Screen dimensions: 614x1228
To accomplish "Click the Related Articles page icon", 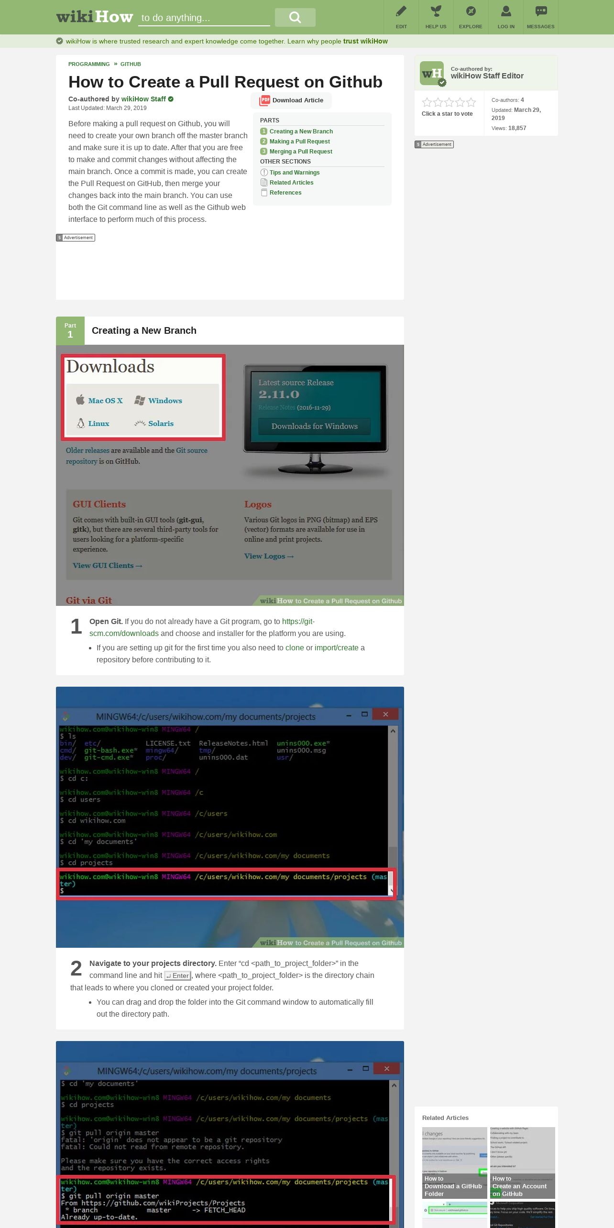I will (x=264, y=182).
